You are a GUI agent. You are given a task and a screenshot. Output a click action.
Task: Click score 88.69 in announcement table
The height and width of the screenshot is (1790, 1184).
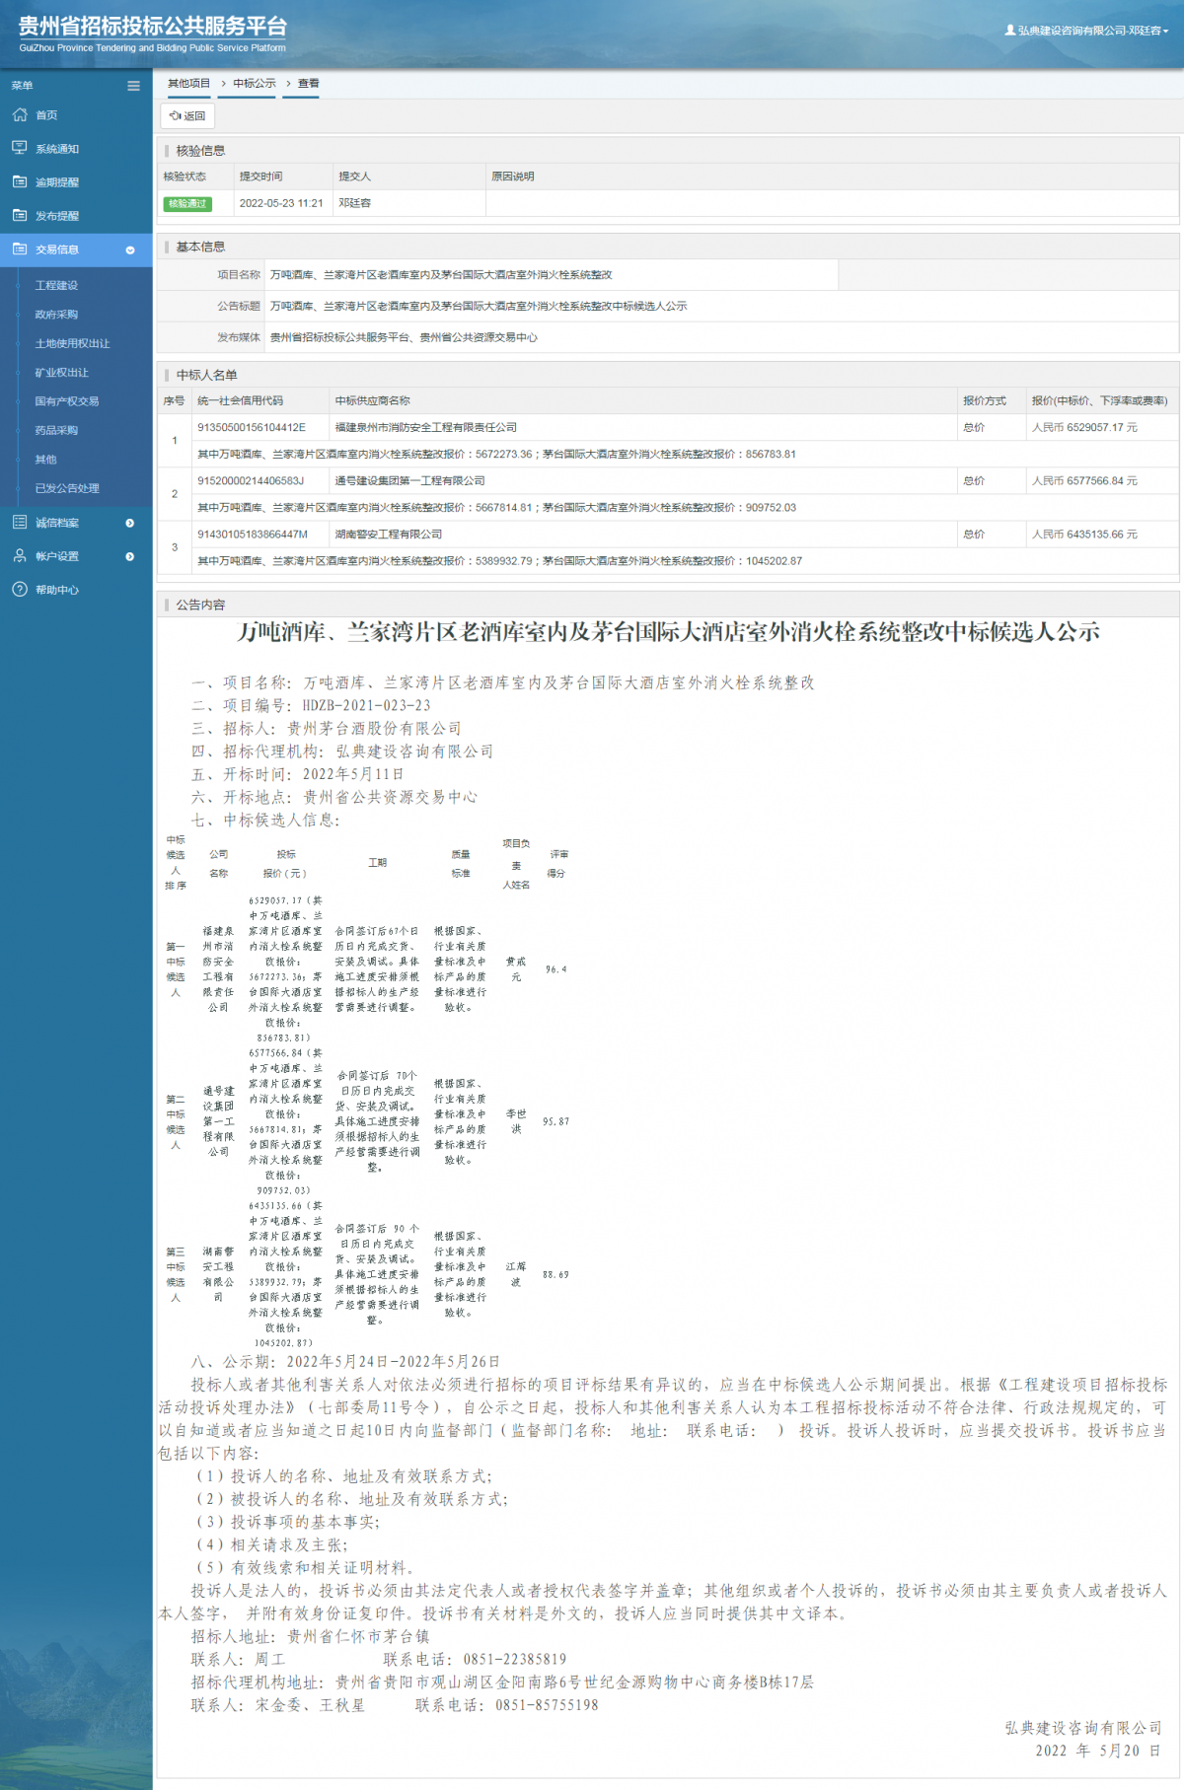coord(555,1275)
